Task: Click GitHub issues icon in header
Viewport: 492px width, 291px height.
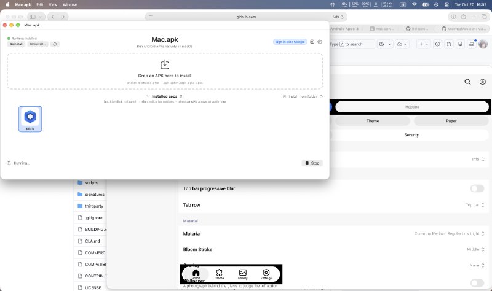Action: [x=437, y=44]
